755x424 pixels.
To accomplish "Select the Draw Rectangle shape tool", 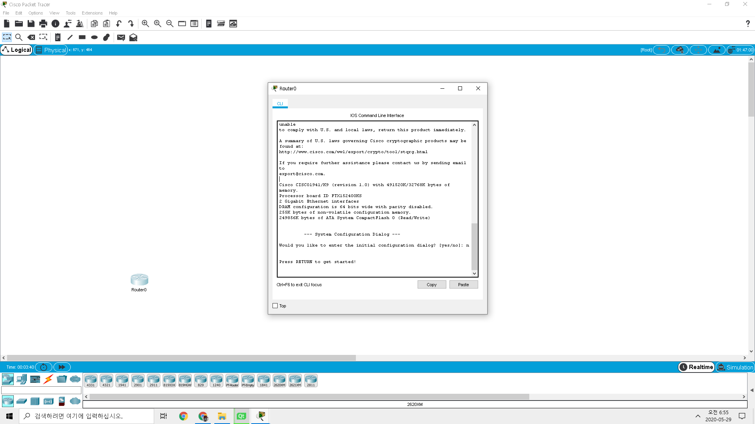I will point(82,37).
